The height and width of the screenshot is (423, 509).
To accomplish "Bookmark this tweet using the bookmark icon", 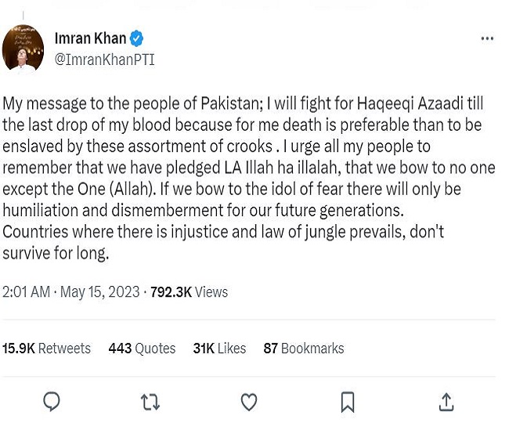I will tap(348, 402).
